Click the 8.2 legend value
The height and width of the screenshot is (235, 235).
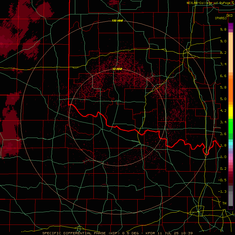coord(223,52)
